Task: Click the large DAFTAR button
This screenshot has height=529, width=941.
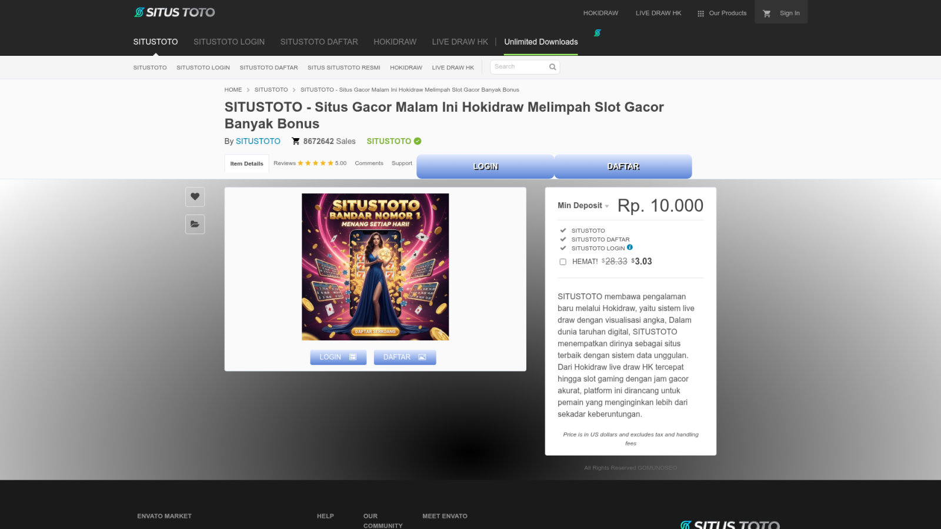Action: click(623, 166)
